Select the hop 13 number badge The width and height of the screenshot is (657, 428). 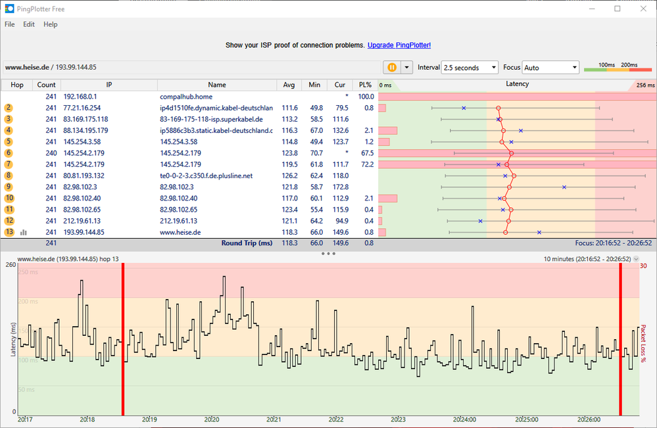click(x=9, y=233)
